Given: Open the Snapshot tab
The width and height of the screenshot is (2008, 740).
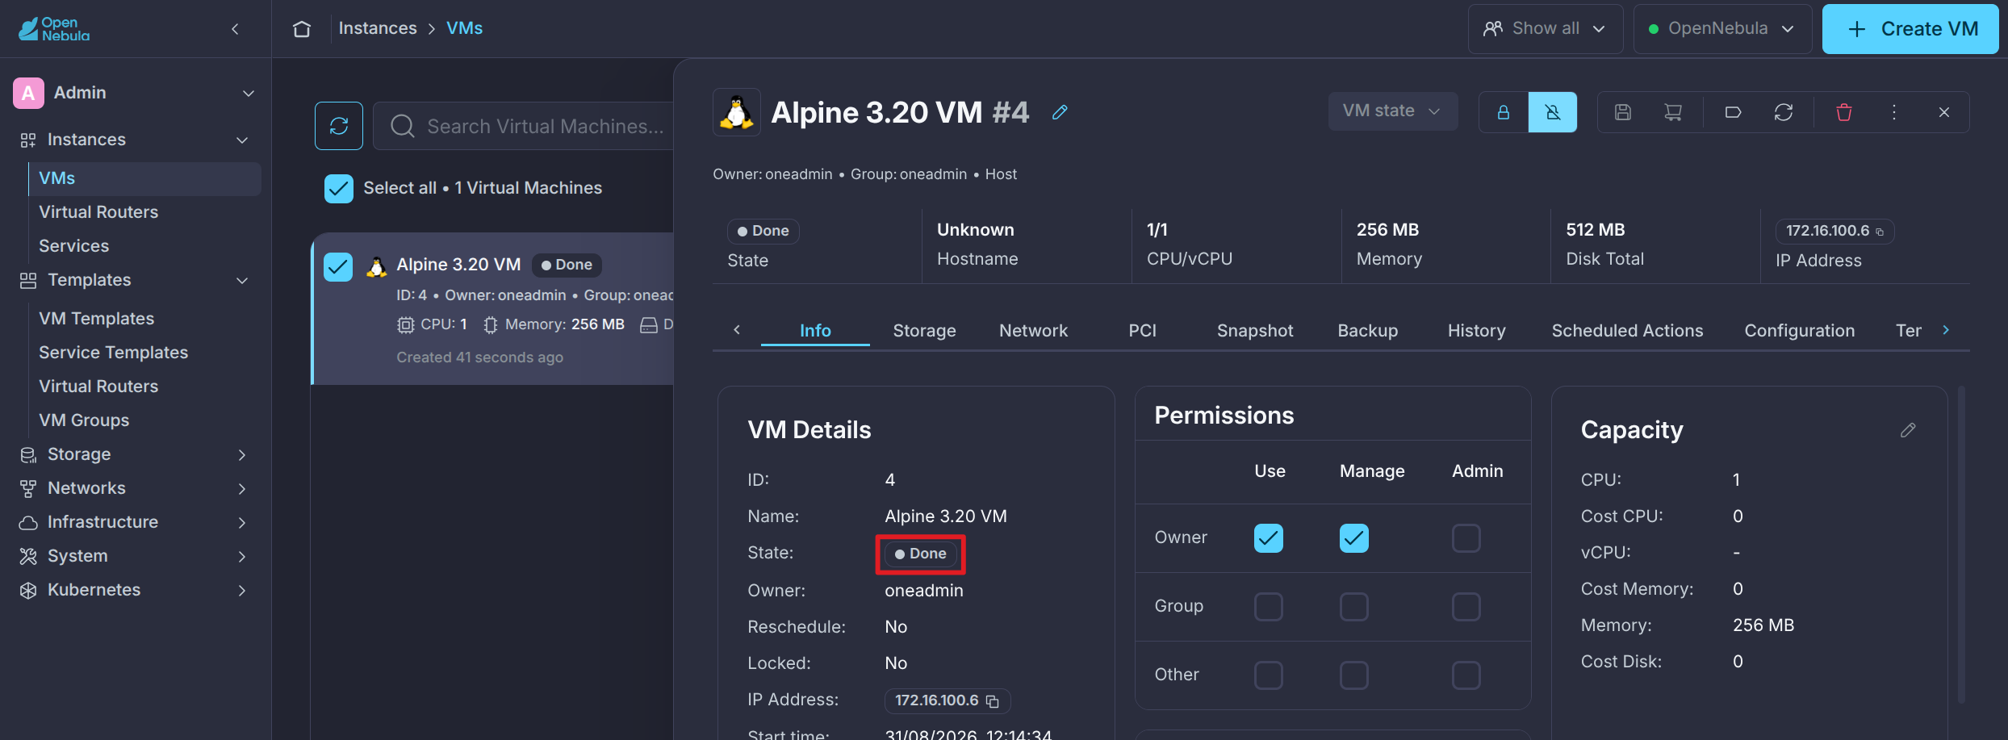Looking at the screenshot, I should tap(1255, 331).
